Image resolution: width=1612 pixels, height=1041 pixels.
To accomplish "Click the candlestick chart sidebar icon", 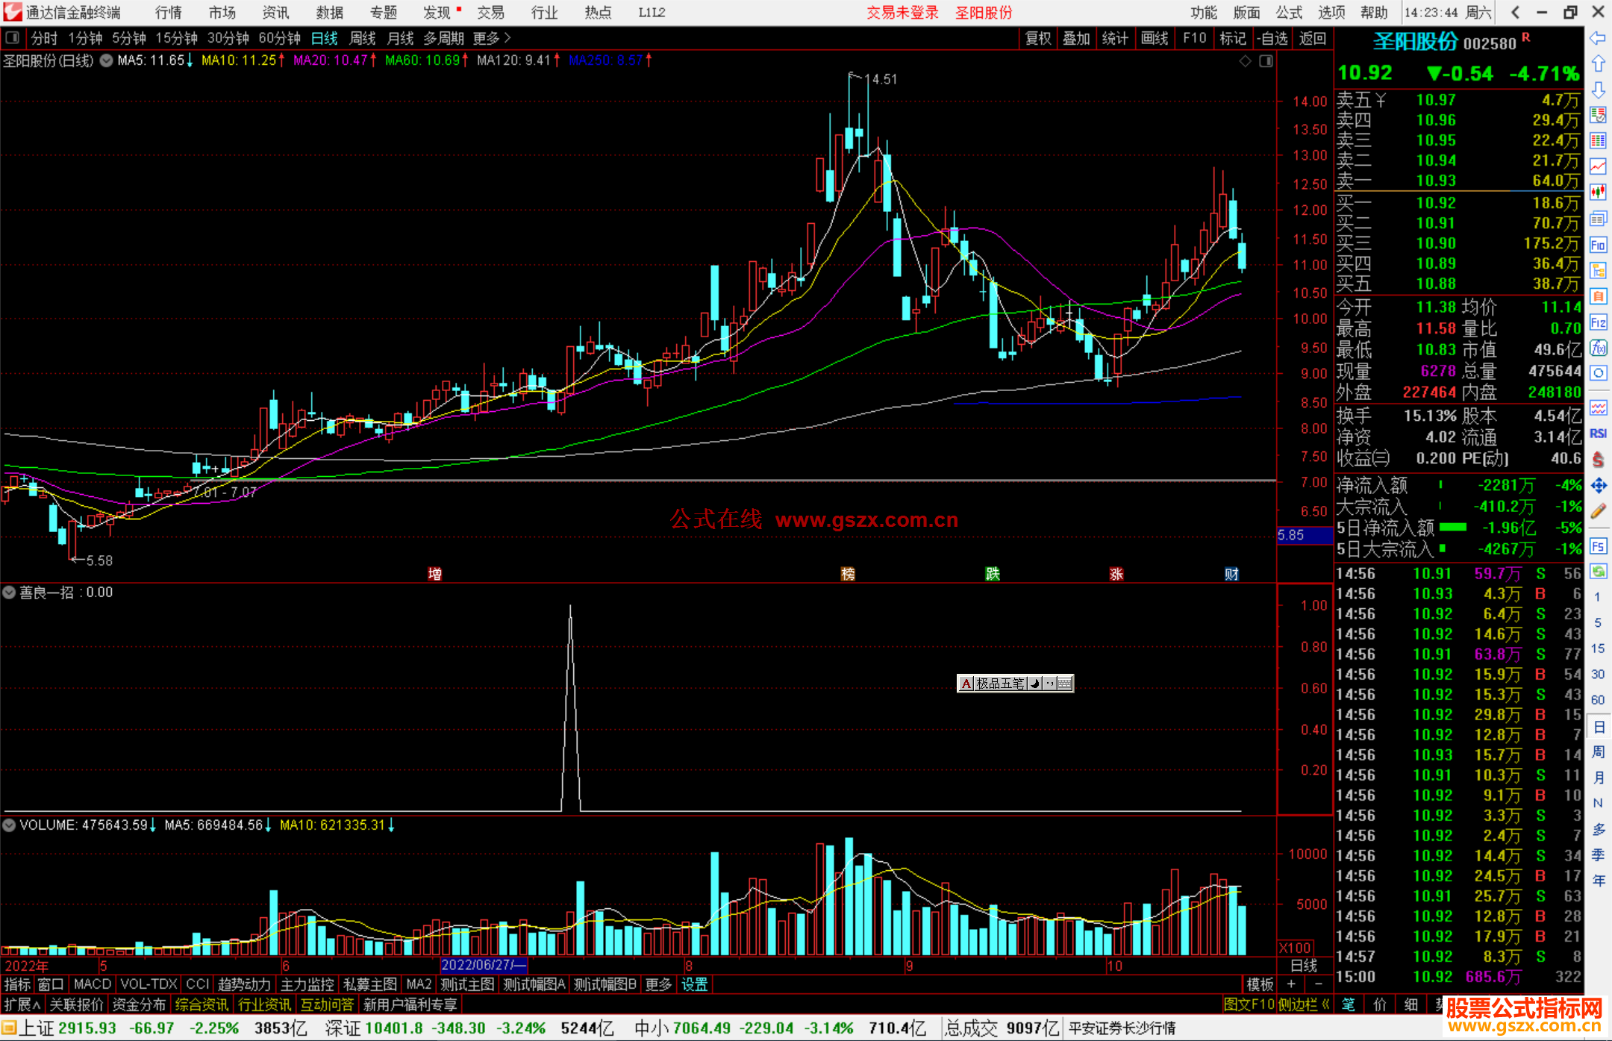I will coord(1598,193).
